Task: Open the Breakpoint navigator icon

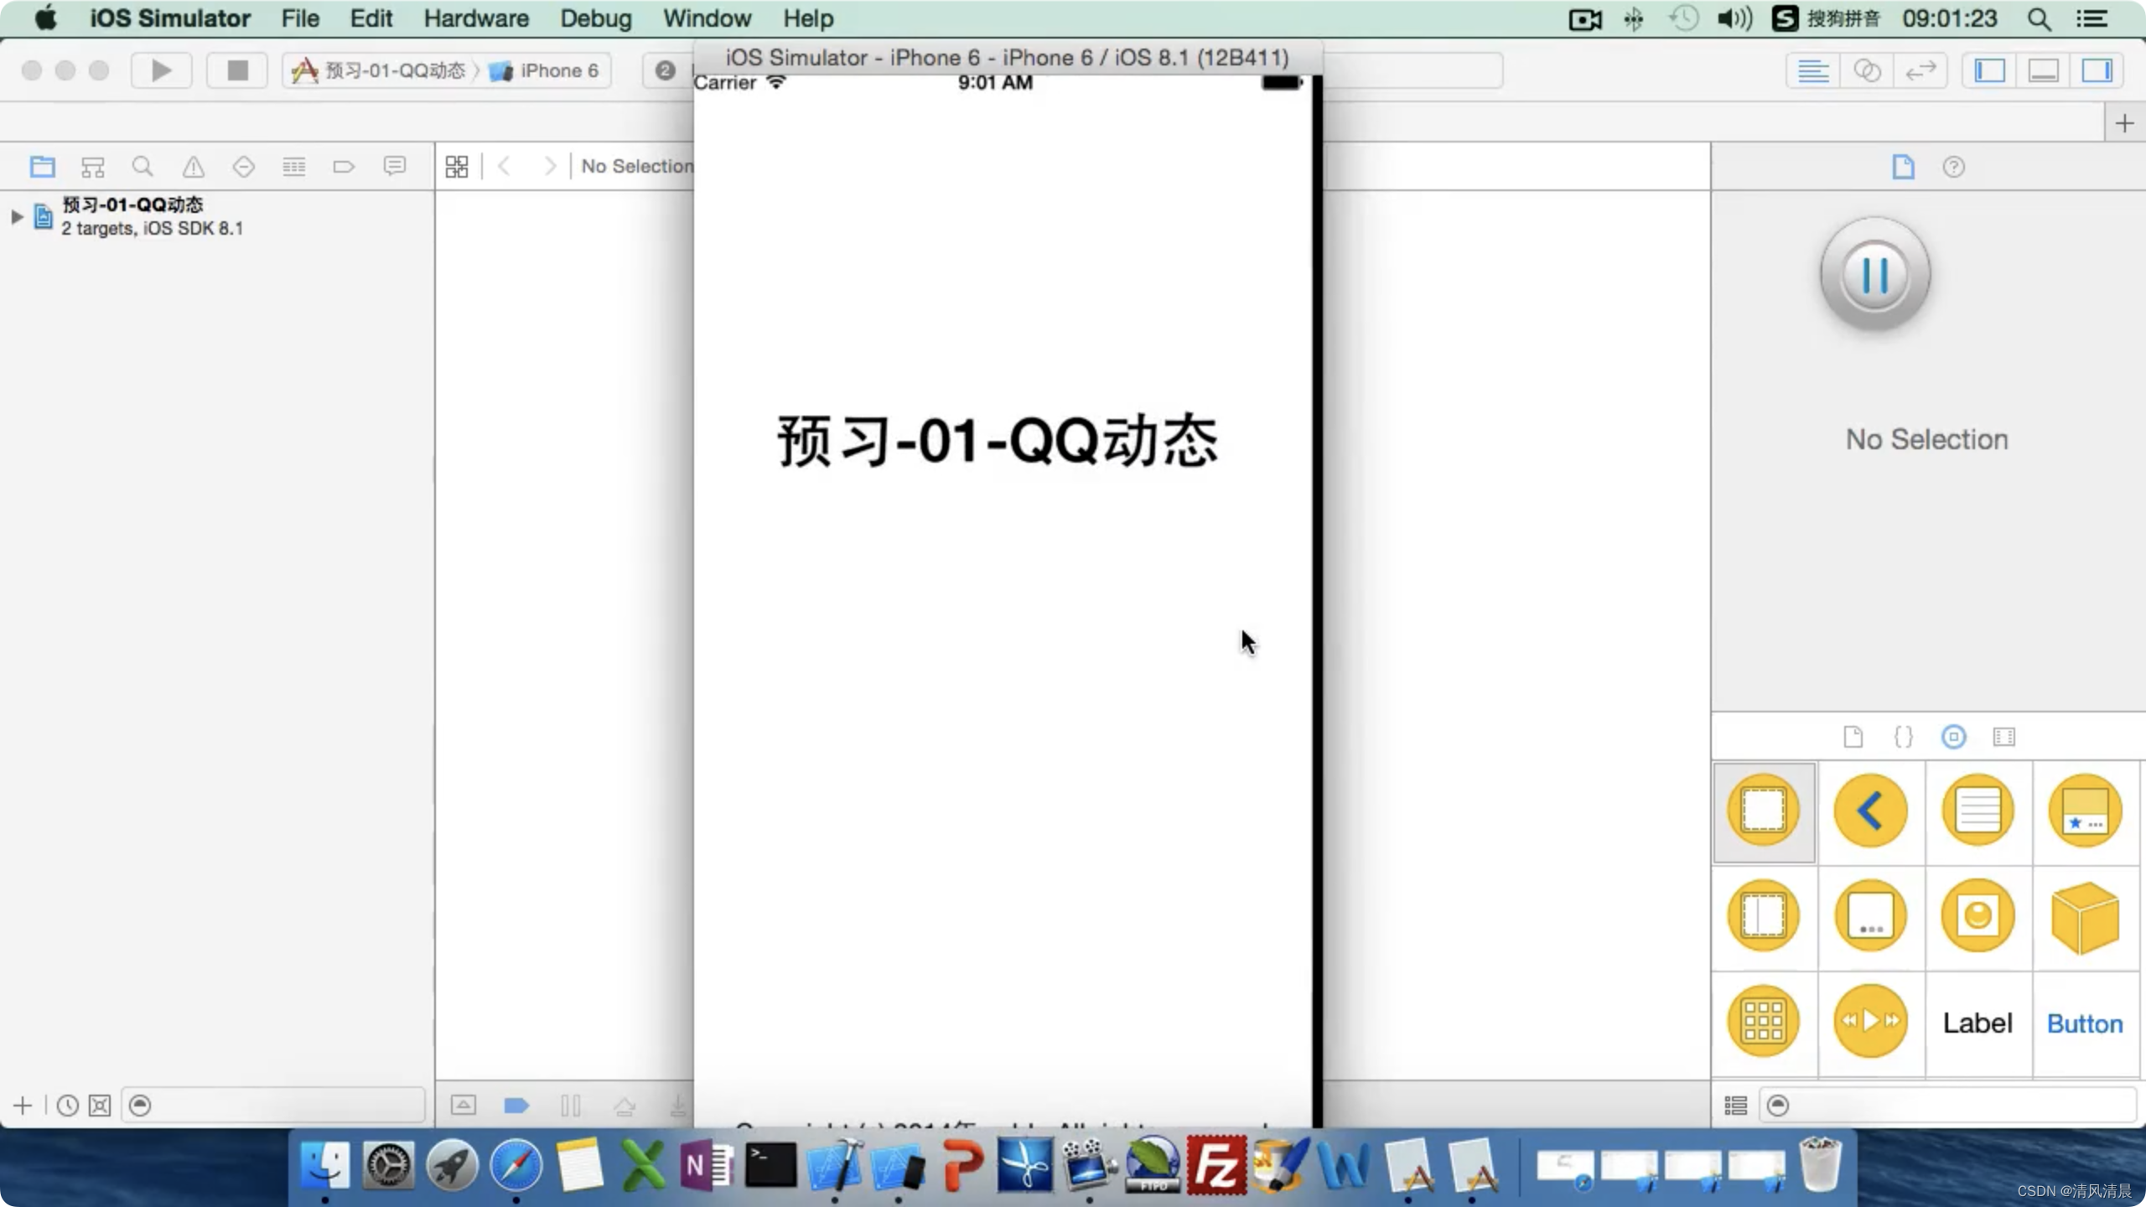Action: click(344, 167)
